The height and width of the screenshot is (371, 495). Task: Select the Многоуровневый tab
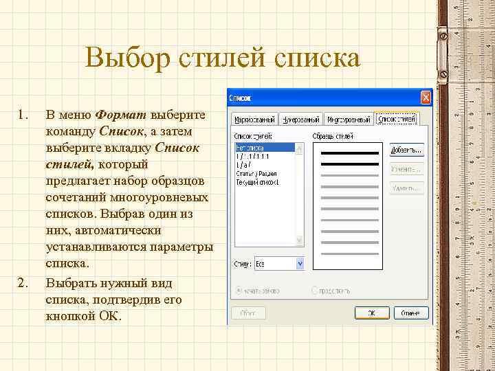click(x=349, y=120)
